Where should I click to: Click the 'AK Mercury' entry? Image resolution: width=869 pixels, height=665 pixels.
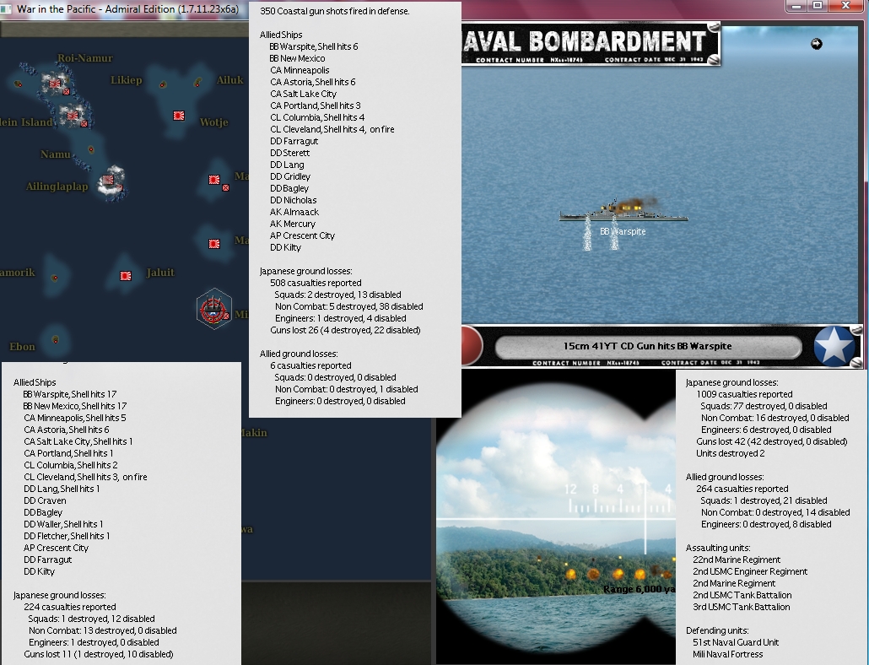pos(293,224)
